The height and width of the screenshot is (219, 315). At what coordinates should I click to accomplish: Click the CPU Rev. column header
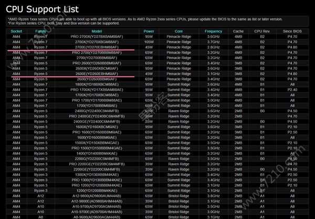tap(262, 31)
